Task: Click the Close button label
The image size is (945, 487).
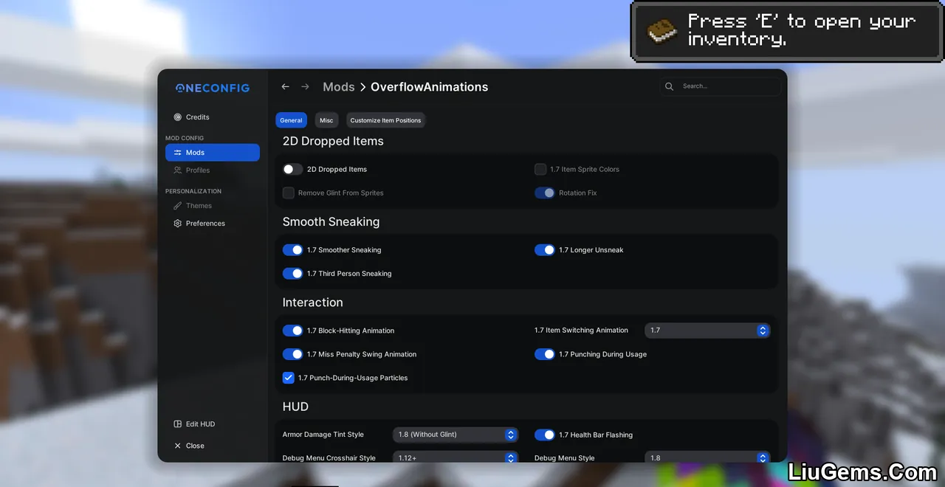Action: pos(195,446)
